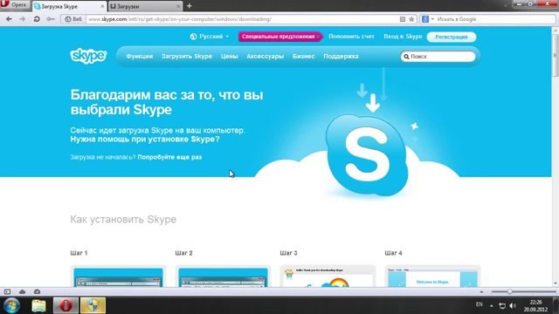Click Попробуйте еще раз link

[x=169, y=157]
